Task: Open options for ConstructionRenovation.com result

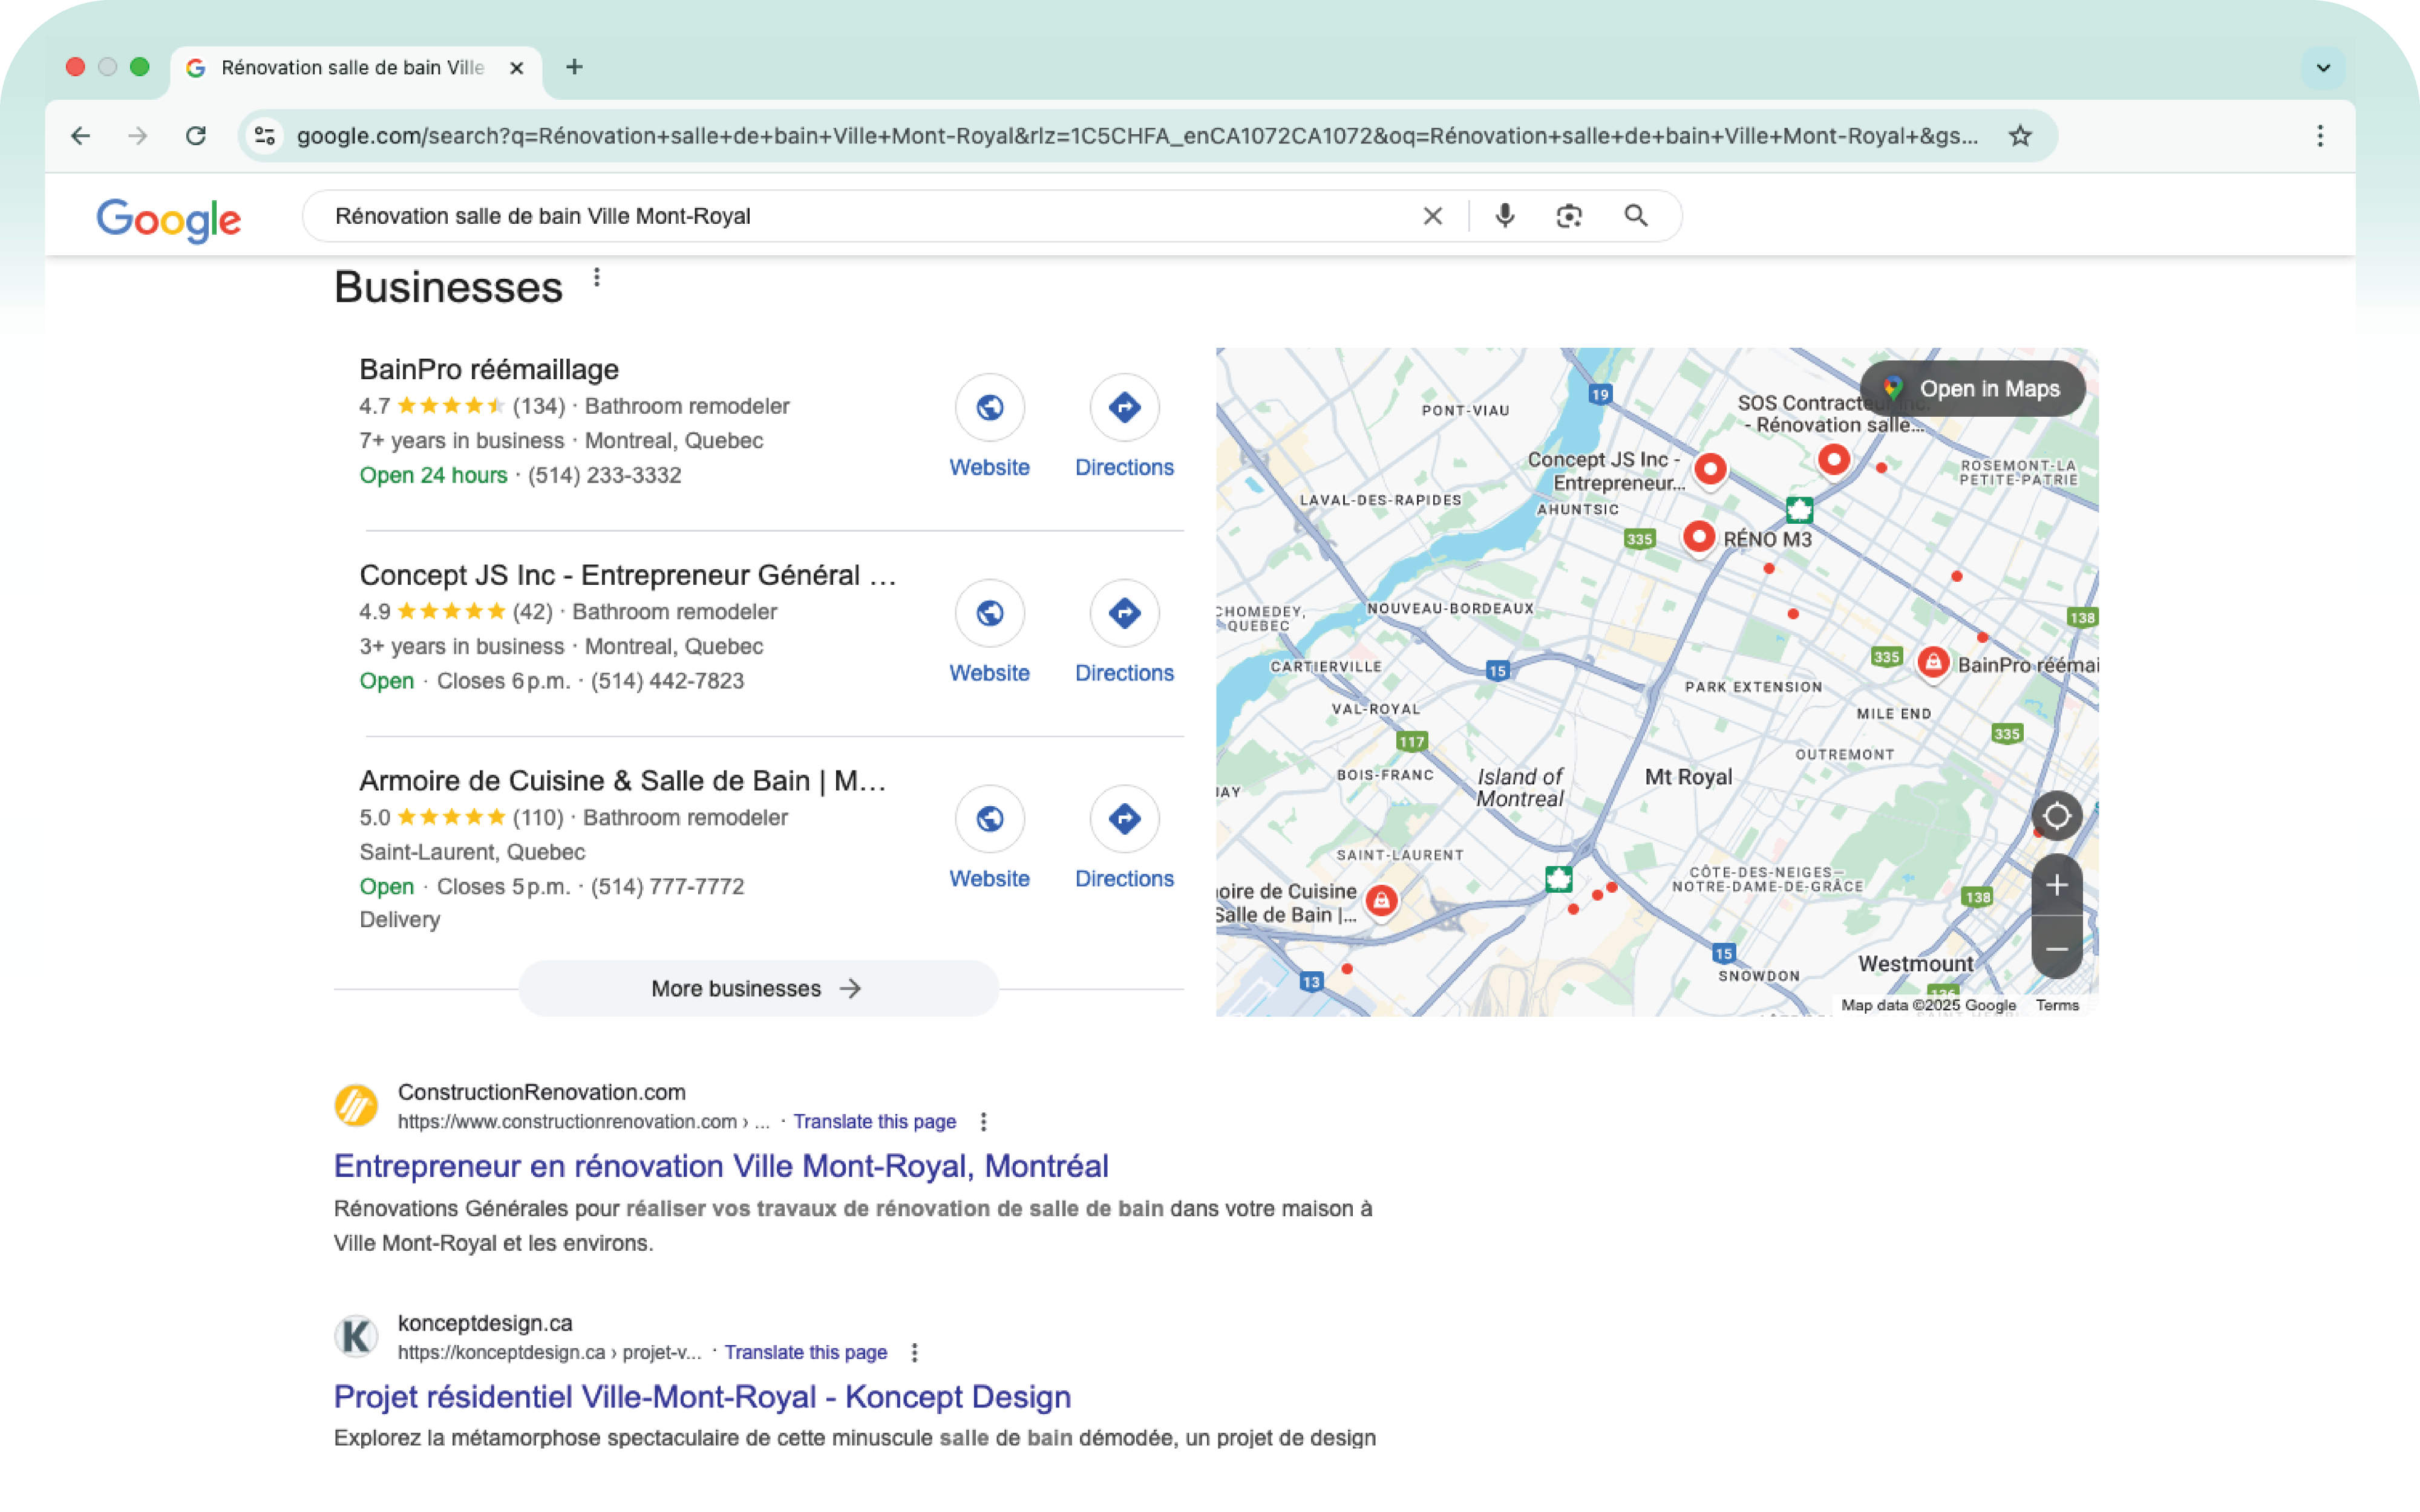Action: pyautogui.click(x=983, y=1122)
